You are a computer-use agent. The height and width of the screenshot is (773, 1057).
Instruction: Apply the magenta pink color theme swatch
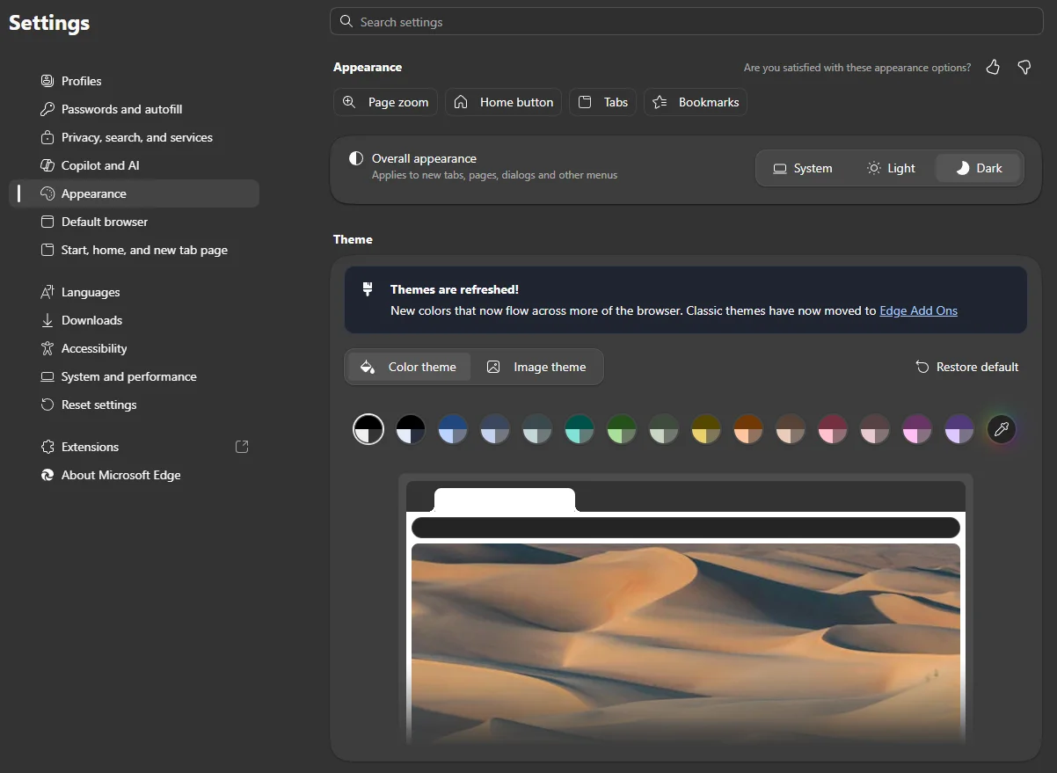pos(917,429)
